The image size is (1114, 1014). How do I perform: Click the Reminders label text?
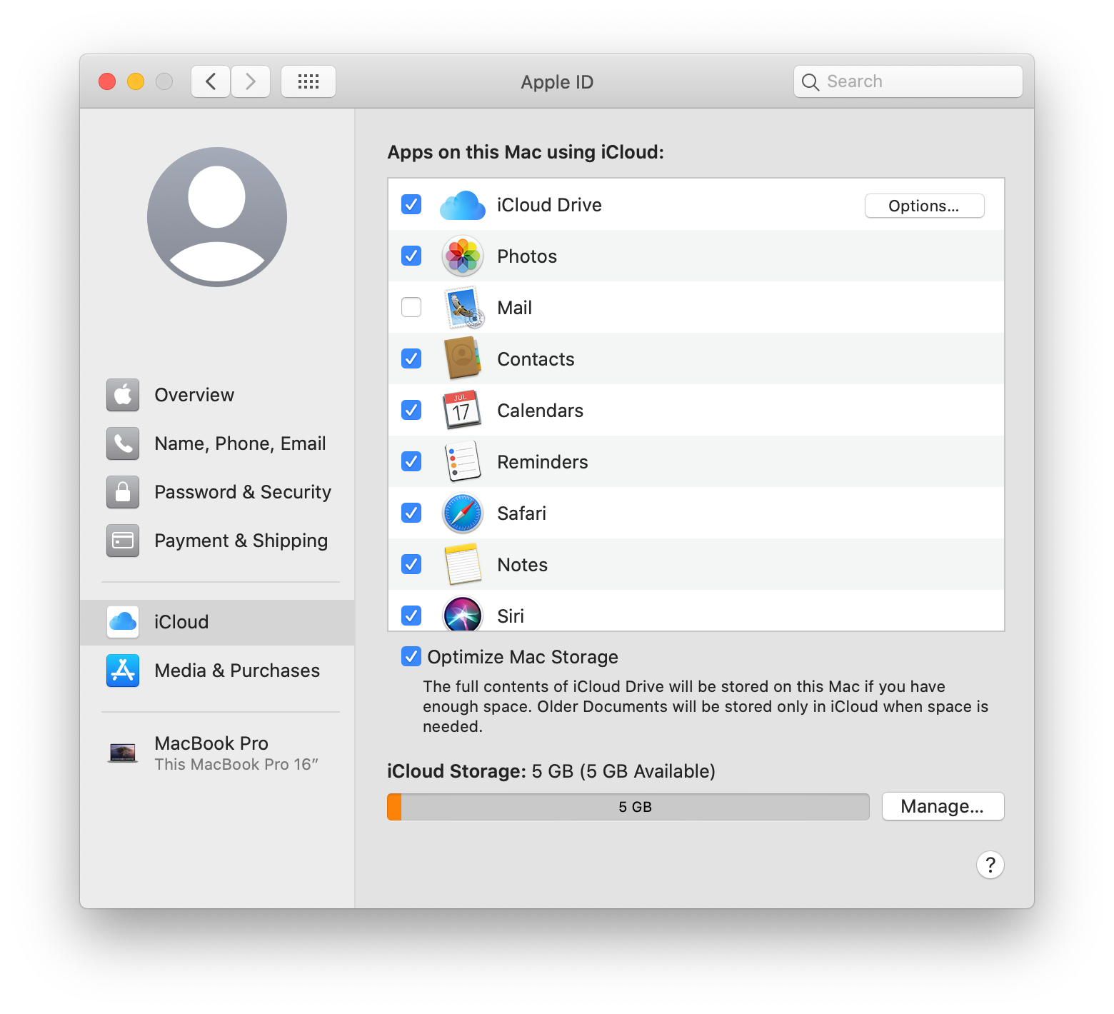[x=543, y=462]
